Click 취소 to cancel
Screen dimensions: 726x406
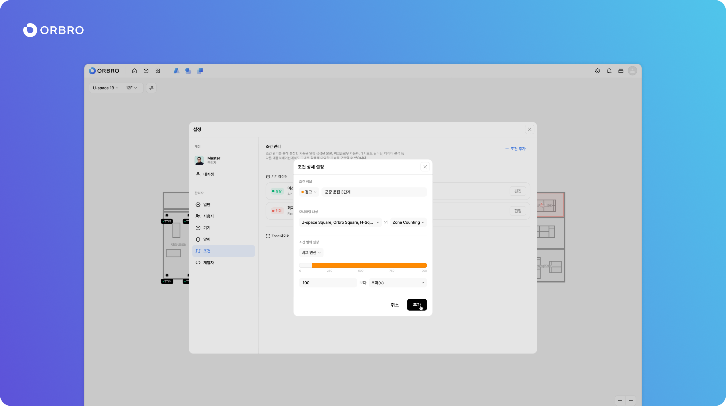(395, 305)
